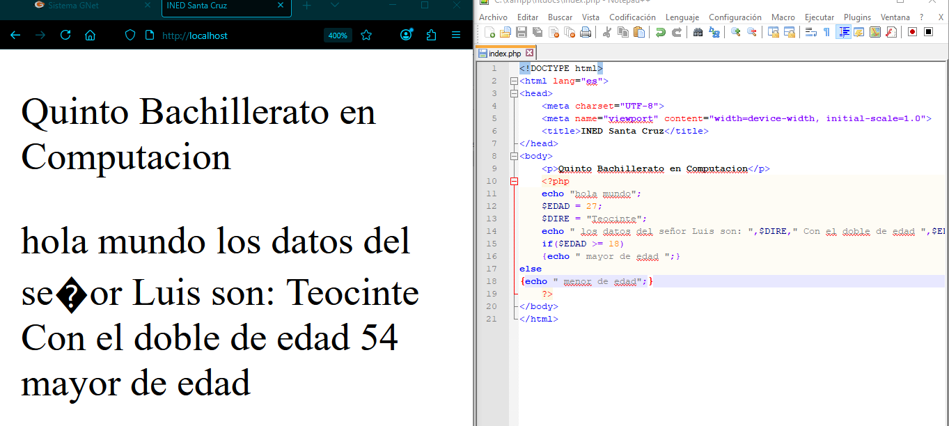Open the Replace dialog icon
This screenshot has width=949, height=426.
pos(714,32)
